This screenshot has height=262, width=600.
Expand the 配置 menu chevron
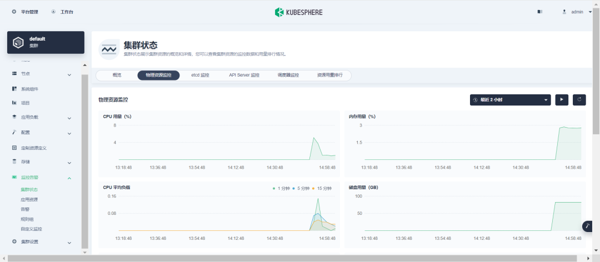click(69, 133)
